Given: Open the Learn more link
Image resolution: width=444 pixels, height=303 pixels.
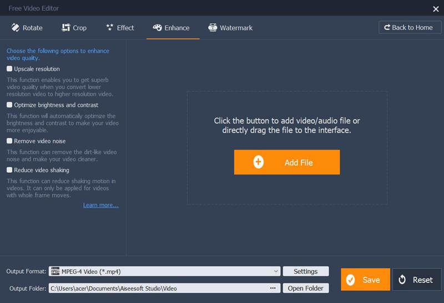Looking at the screenshot, I should [x=100, y=205].
